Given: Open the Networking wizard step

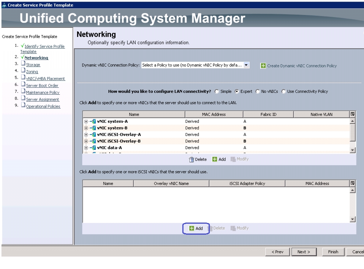Looking at the screenshot, I should (x=37, y=58).
